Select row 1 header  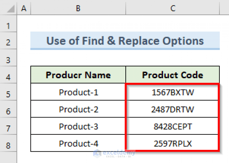[x=8, y=23]
